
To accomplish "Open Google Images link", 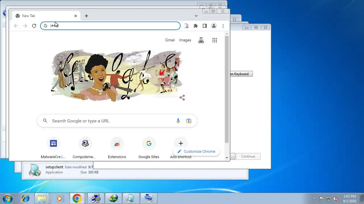I will pyautogui.click(x=185, y=40).
